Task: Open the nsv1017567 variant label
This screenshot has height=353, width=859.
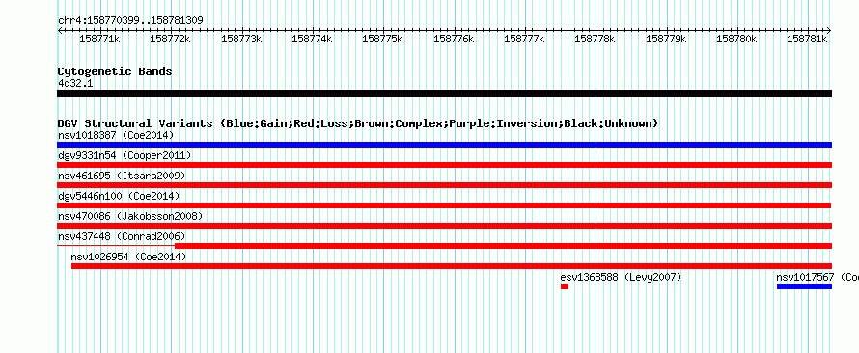Action: click(817, 277)
